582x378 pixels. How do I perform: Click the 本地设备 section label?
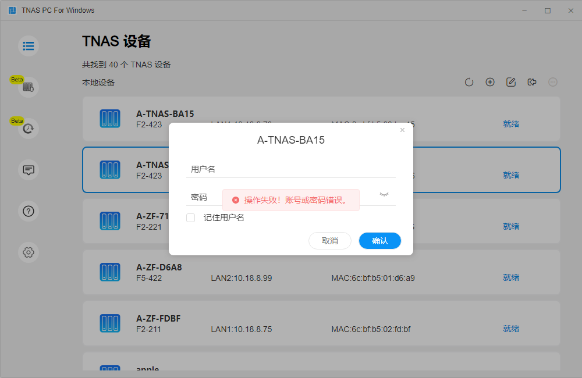[x=98, y=83]
